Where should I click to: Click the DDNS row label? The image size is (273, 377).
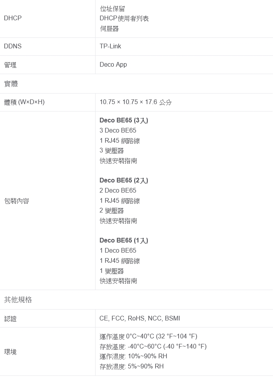click(13, 46)
